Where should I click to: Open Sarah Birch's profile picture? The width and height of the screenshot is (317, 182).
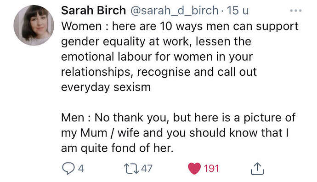click(x=34, y=25)
